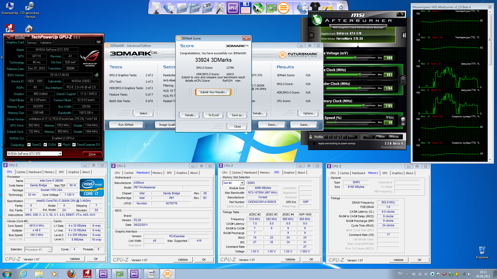497x279 pixels.
Task: Click the BIOS save chip icon in GPU-Z
Action: click(x=97, y=75)
